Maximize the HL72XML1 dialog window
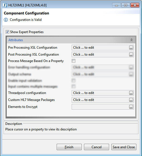The height and width of the screenshot is (156, 142). [126, 5]
